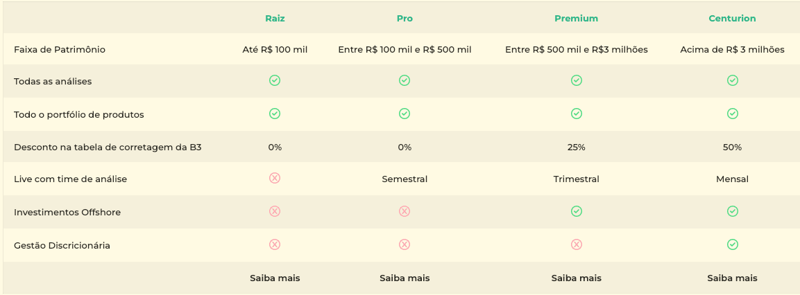Click Centurion check for Todas as análises
The height and width of the screenshot is (295, 800).
click(732, 80)
